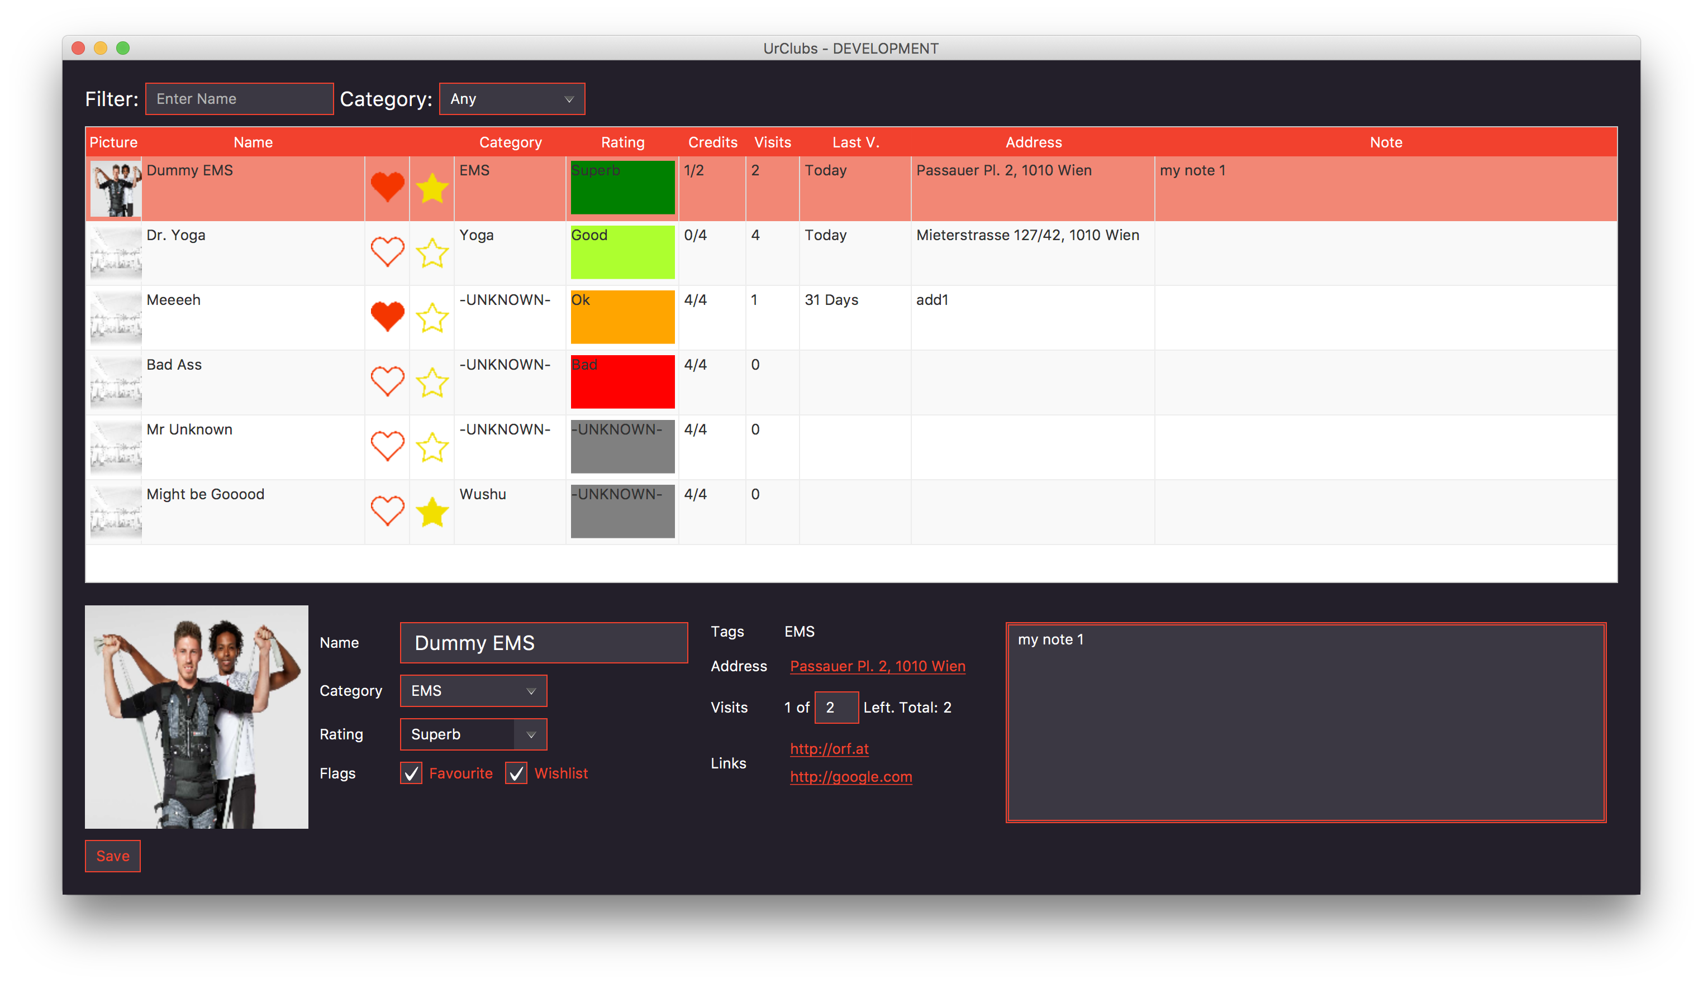Click the red heart in Meeeeh row
Image resolution: width=1703 pixels, height=984 pixels.
(387, 317)
